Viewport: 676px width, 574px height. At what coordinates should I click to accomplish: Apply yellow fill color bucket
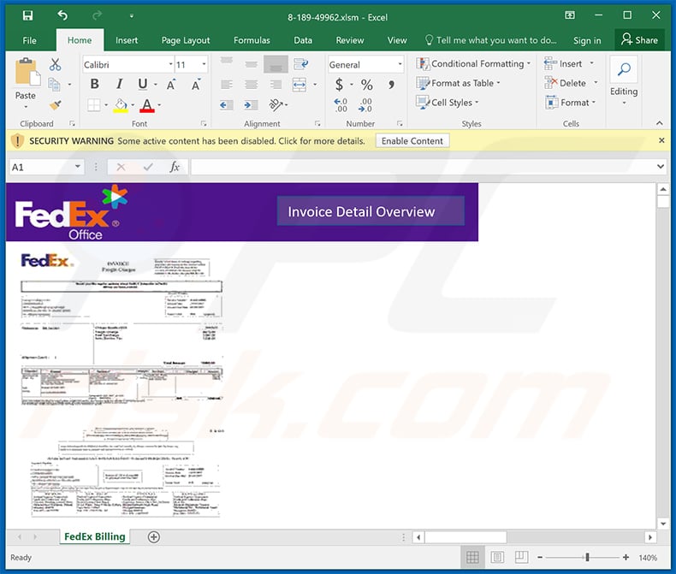click(x=121, y=105)
